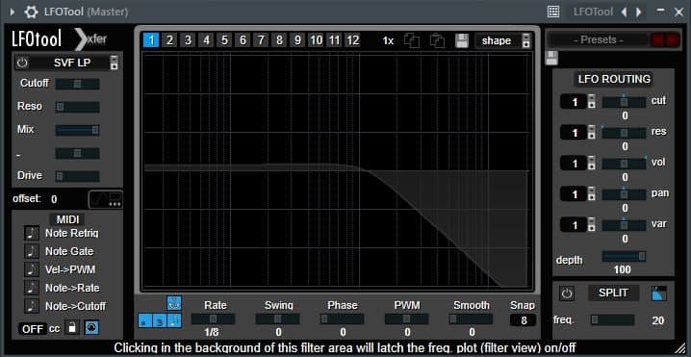The image size is (691, 357).
Task: Switch to LFO graph tab 10
Action: [x=316, y=40]
